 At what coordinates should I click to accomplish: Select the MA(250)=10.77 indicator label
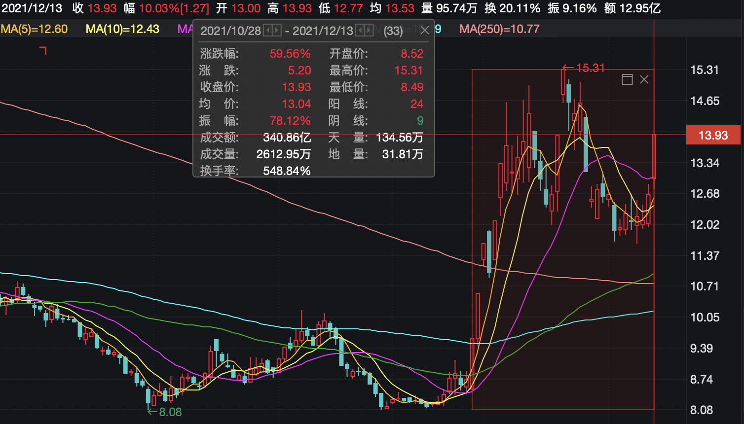click(x=499, y=29)
